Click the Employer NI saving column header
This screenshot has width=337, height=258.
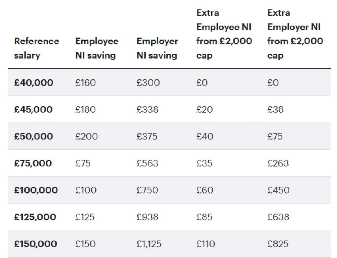tap(157, 48)
